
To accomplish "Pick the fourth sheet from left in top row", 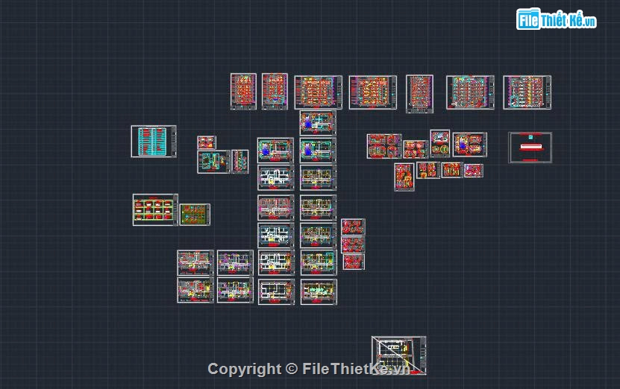I will click(x=372, y=92).
